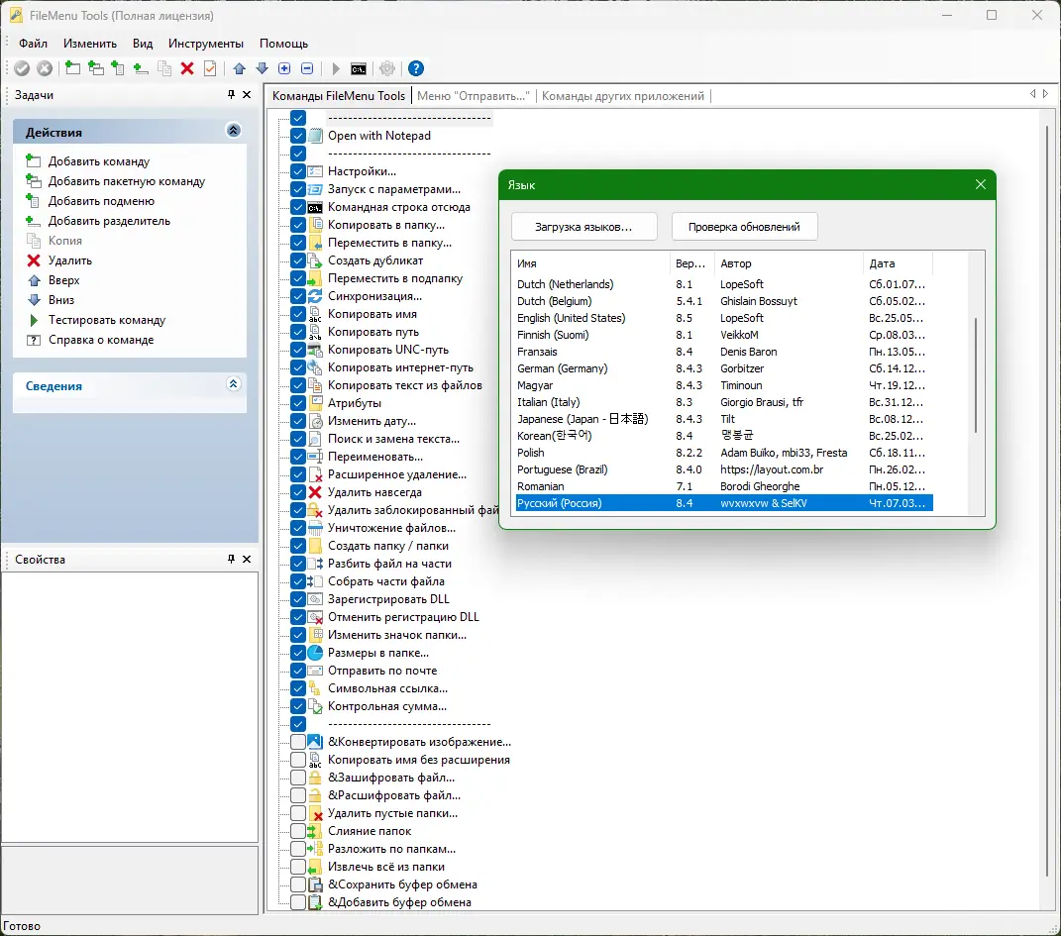Select English (United States) in the language list
Viewport: 1061px width, 936px height.
[x=571, y=318]
